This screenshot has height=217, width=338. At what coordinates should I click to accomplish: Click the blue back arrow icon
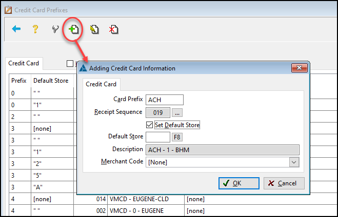[x=16, y=29]
